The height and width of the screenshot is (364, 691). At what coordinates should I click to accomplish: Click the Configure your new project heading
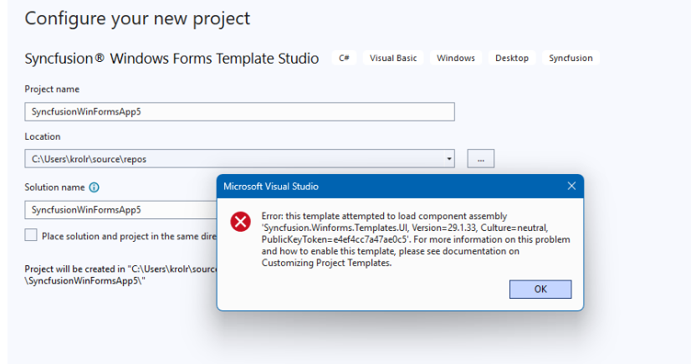[137, 18]
